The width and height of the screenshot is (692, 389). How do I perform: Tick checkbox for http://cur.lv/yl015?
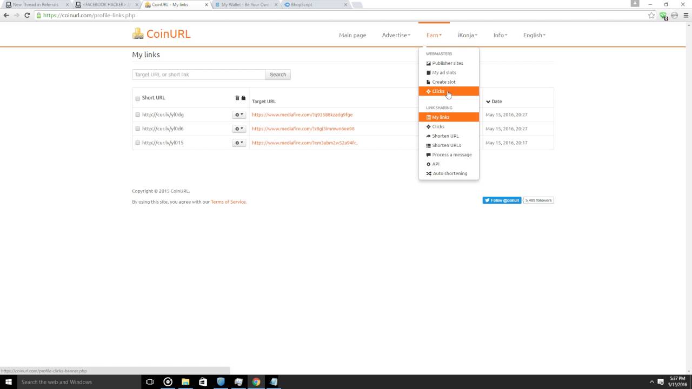137,143
